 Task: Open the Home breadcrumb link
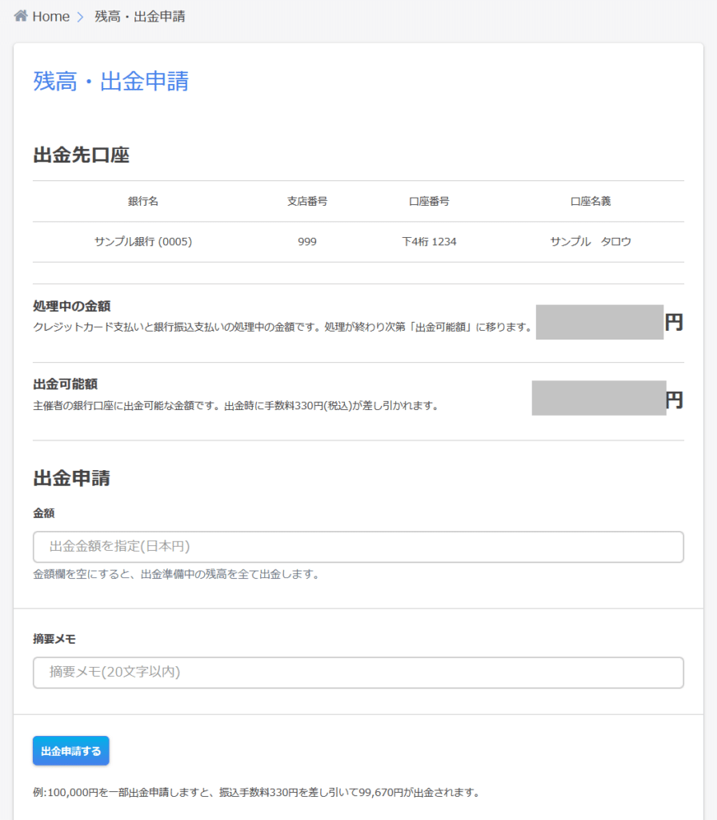pyautogui.click(x=50, y=17)
